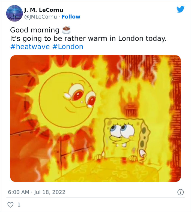Click the coffee cup emoji
Image resolution: width=191 pixels, height=212 pixels.
[x=66, y=30]
